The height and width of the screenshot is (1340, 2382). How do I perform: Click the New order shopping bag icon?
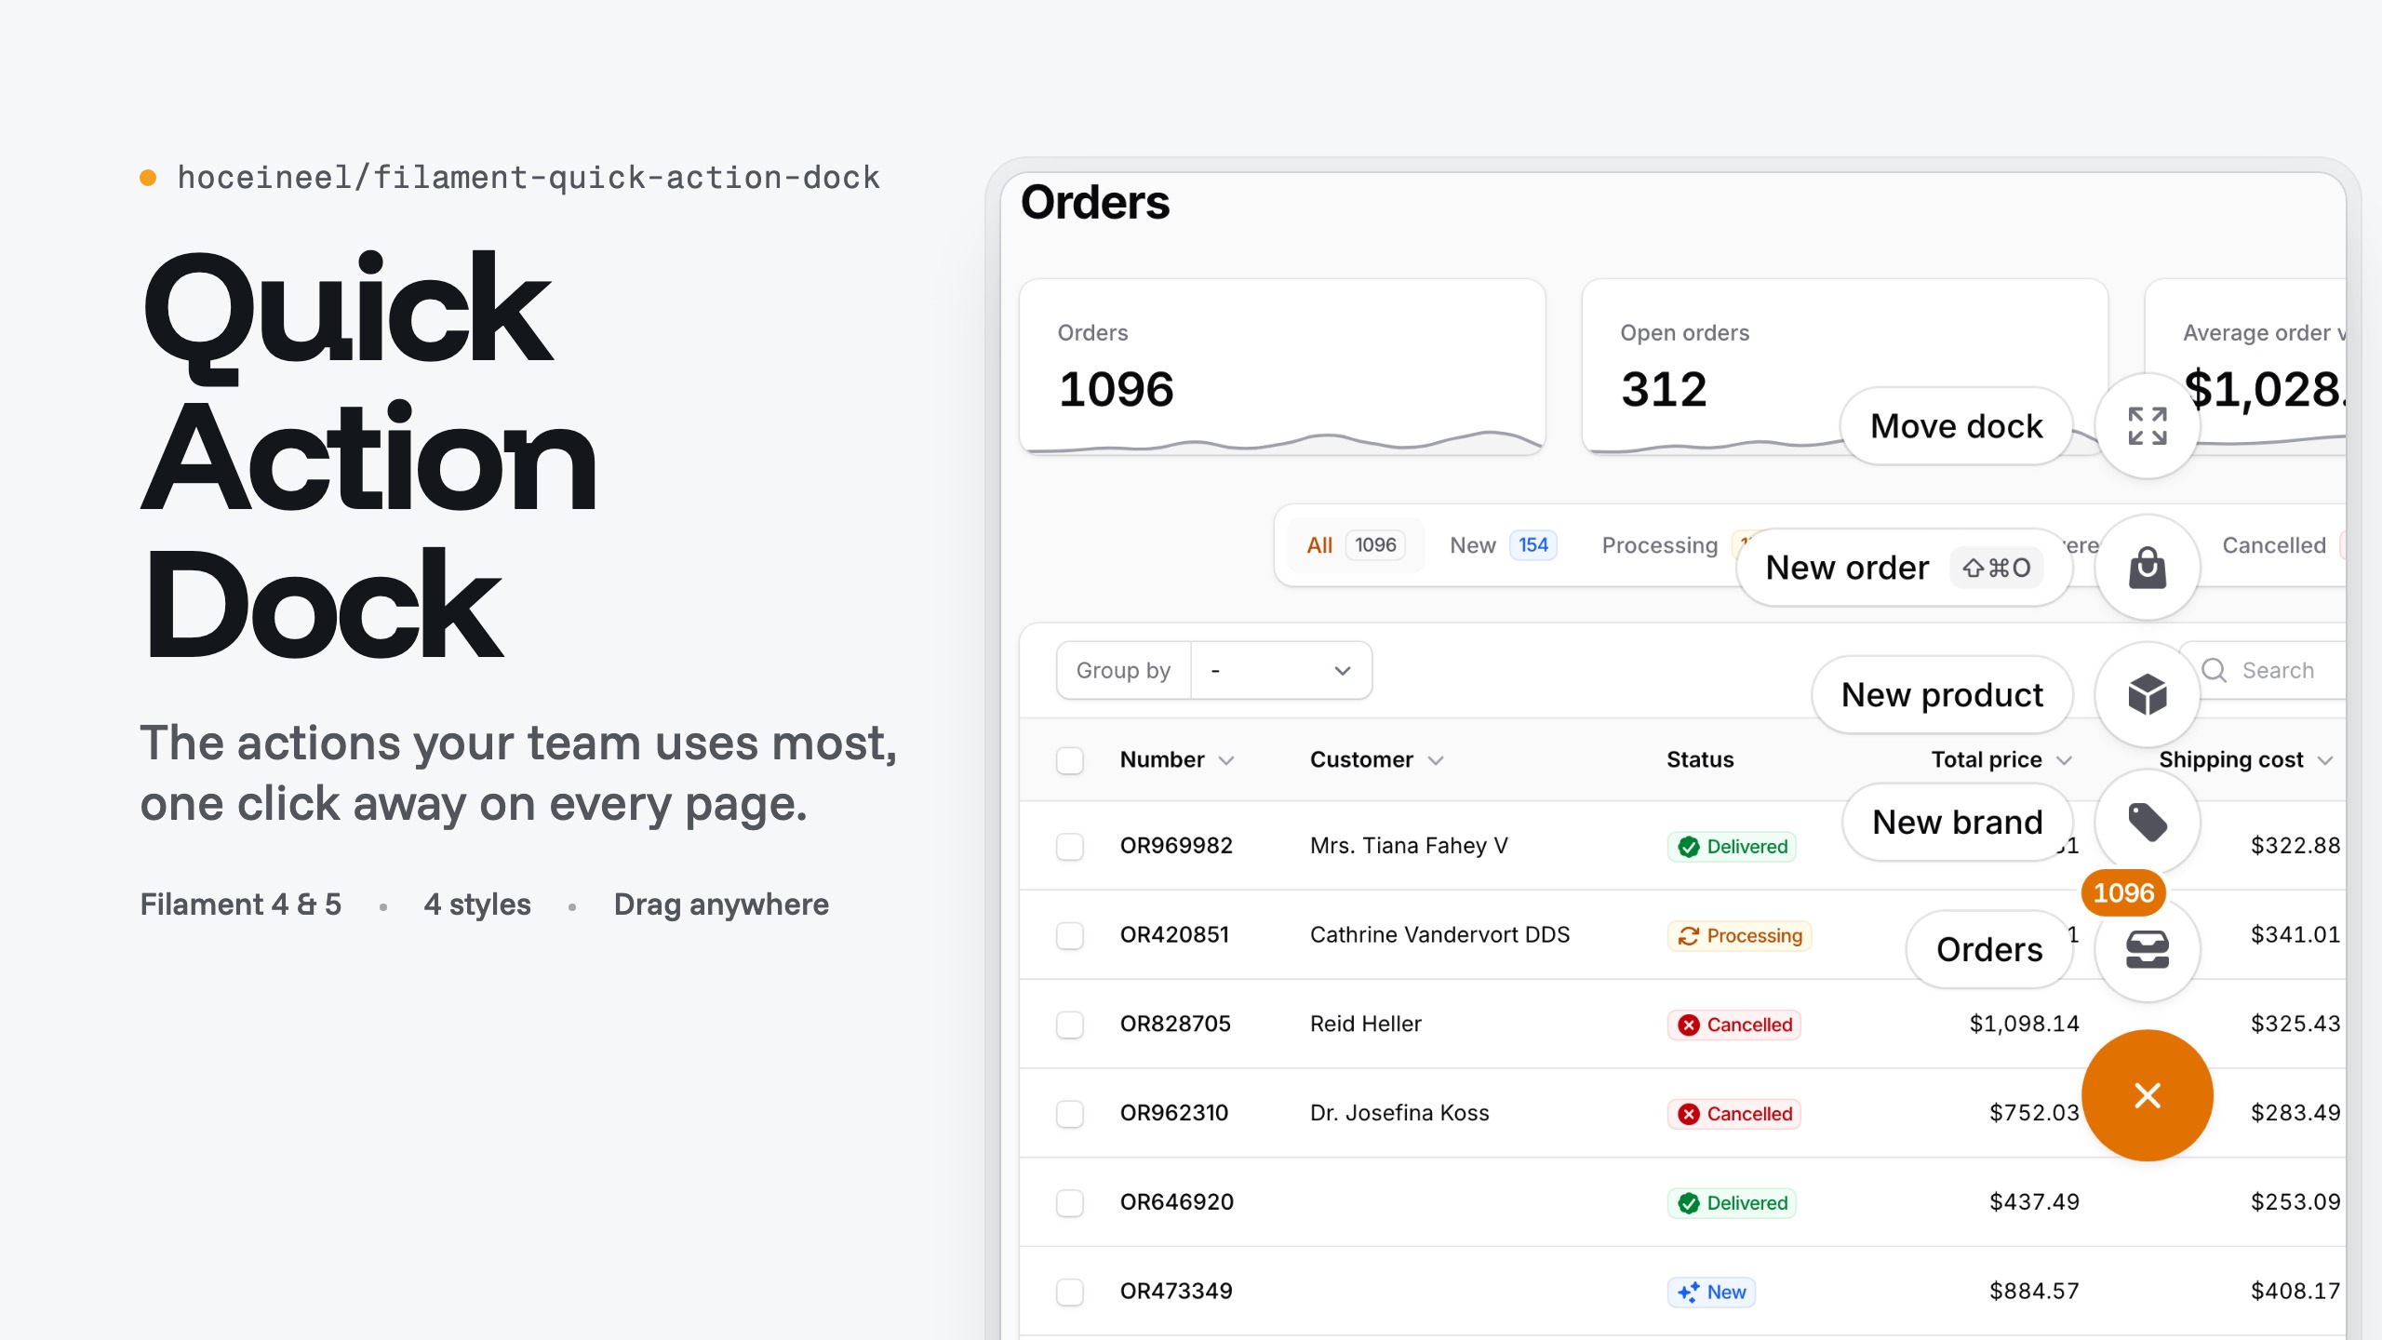coord(2147,567)
